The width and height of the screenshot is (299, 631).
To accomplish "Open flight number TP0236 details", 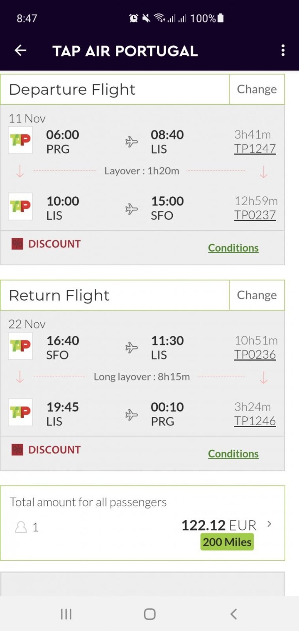I will click(x=255, y=355).
